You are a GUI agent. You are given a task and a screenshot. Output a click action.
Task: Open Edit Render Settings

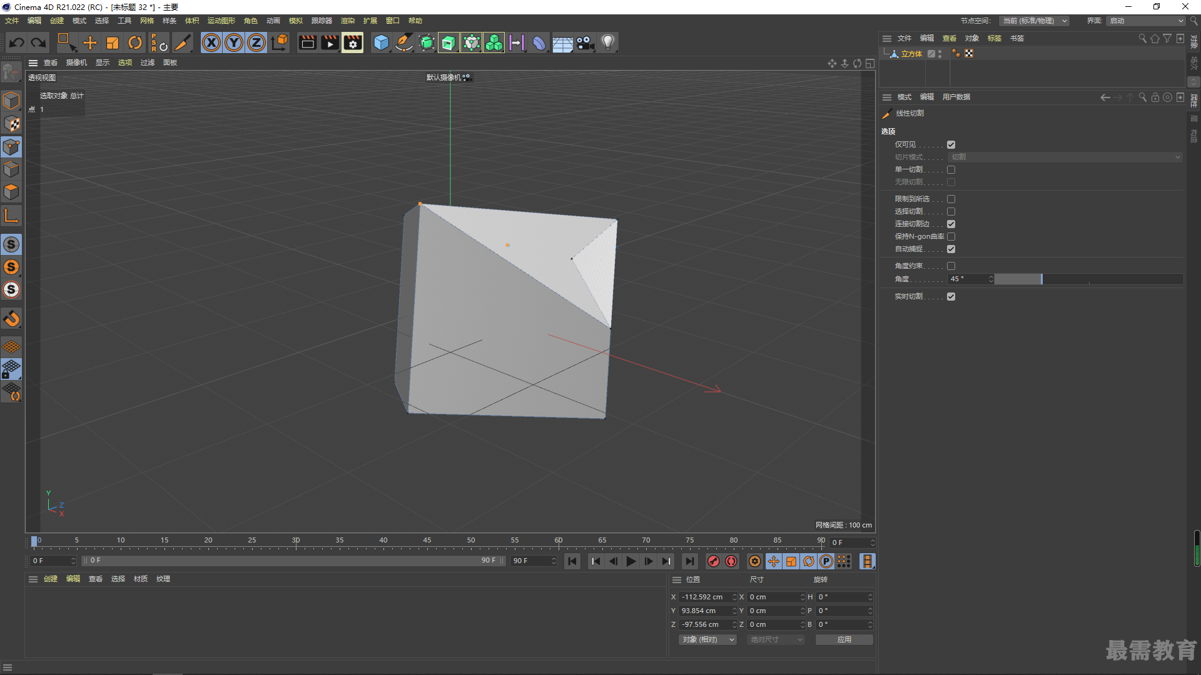click(353, 43)
